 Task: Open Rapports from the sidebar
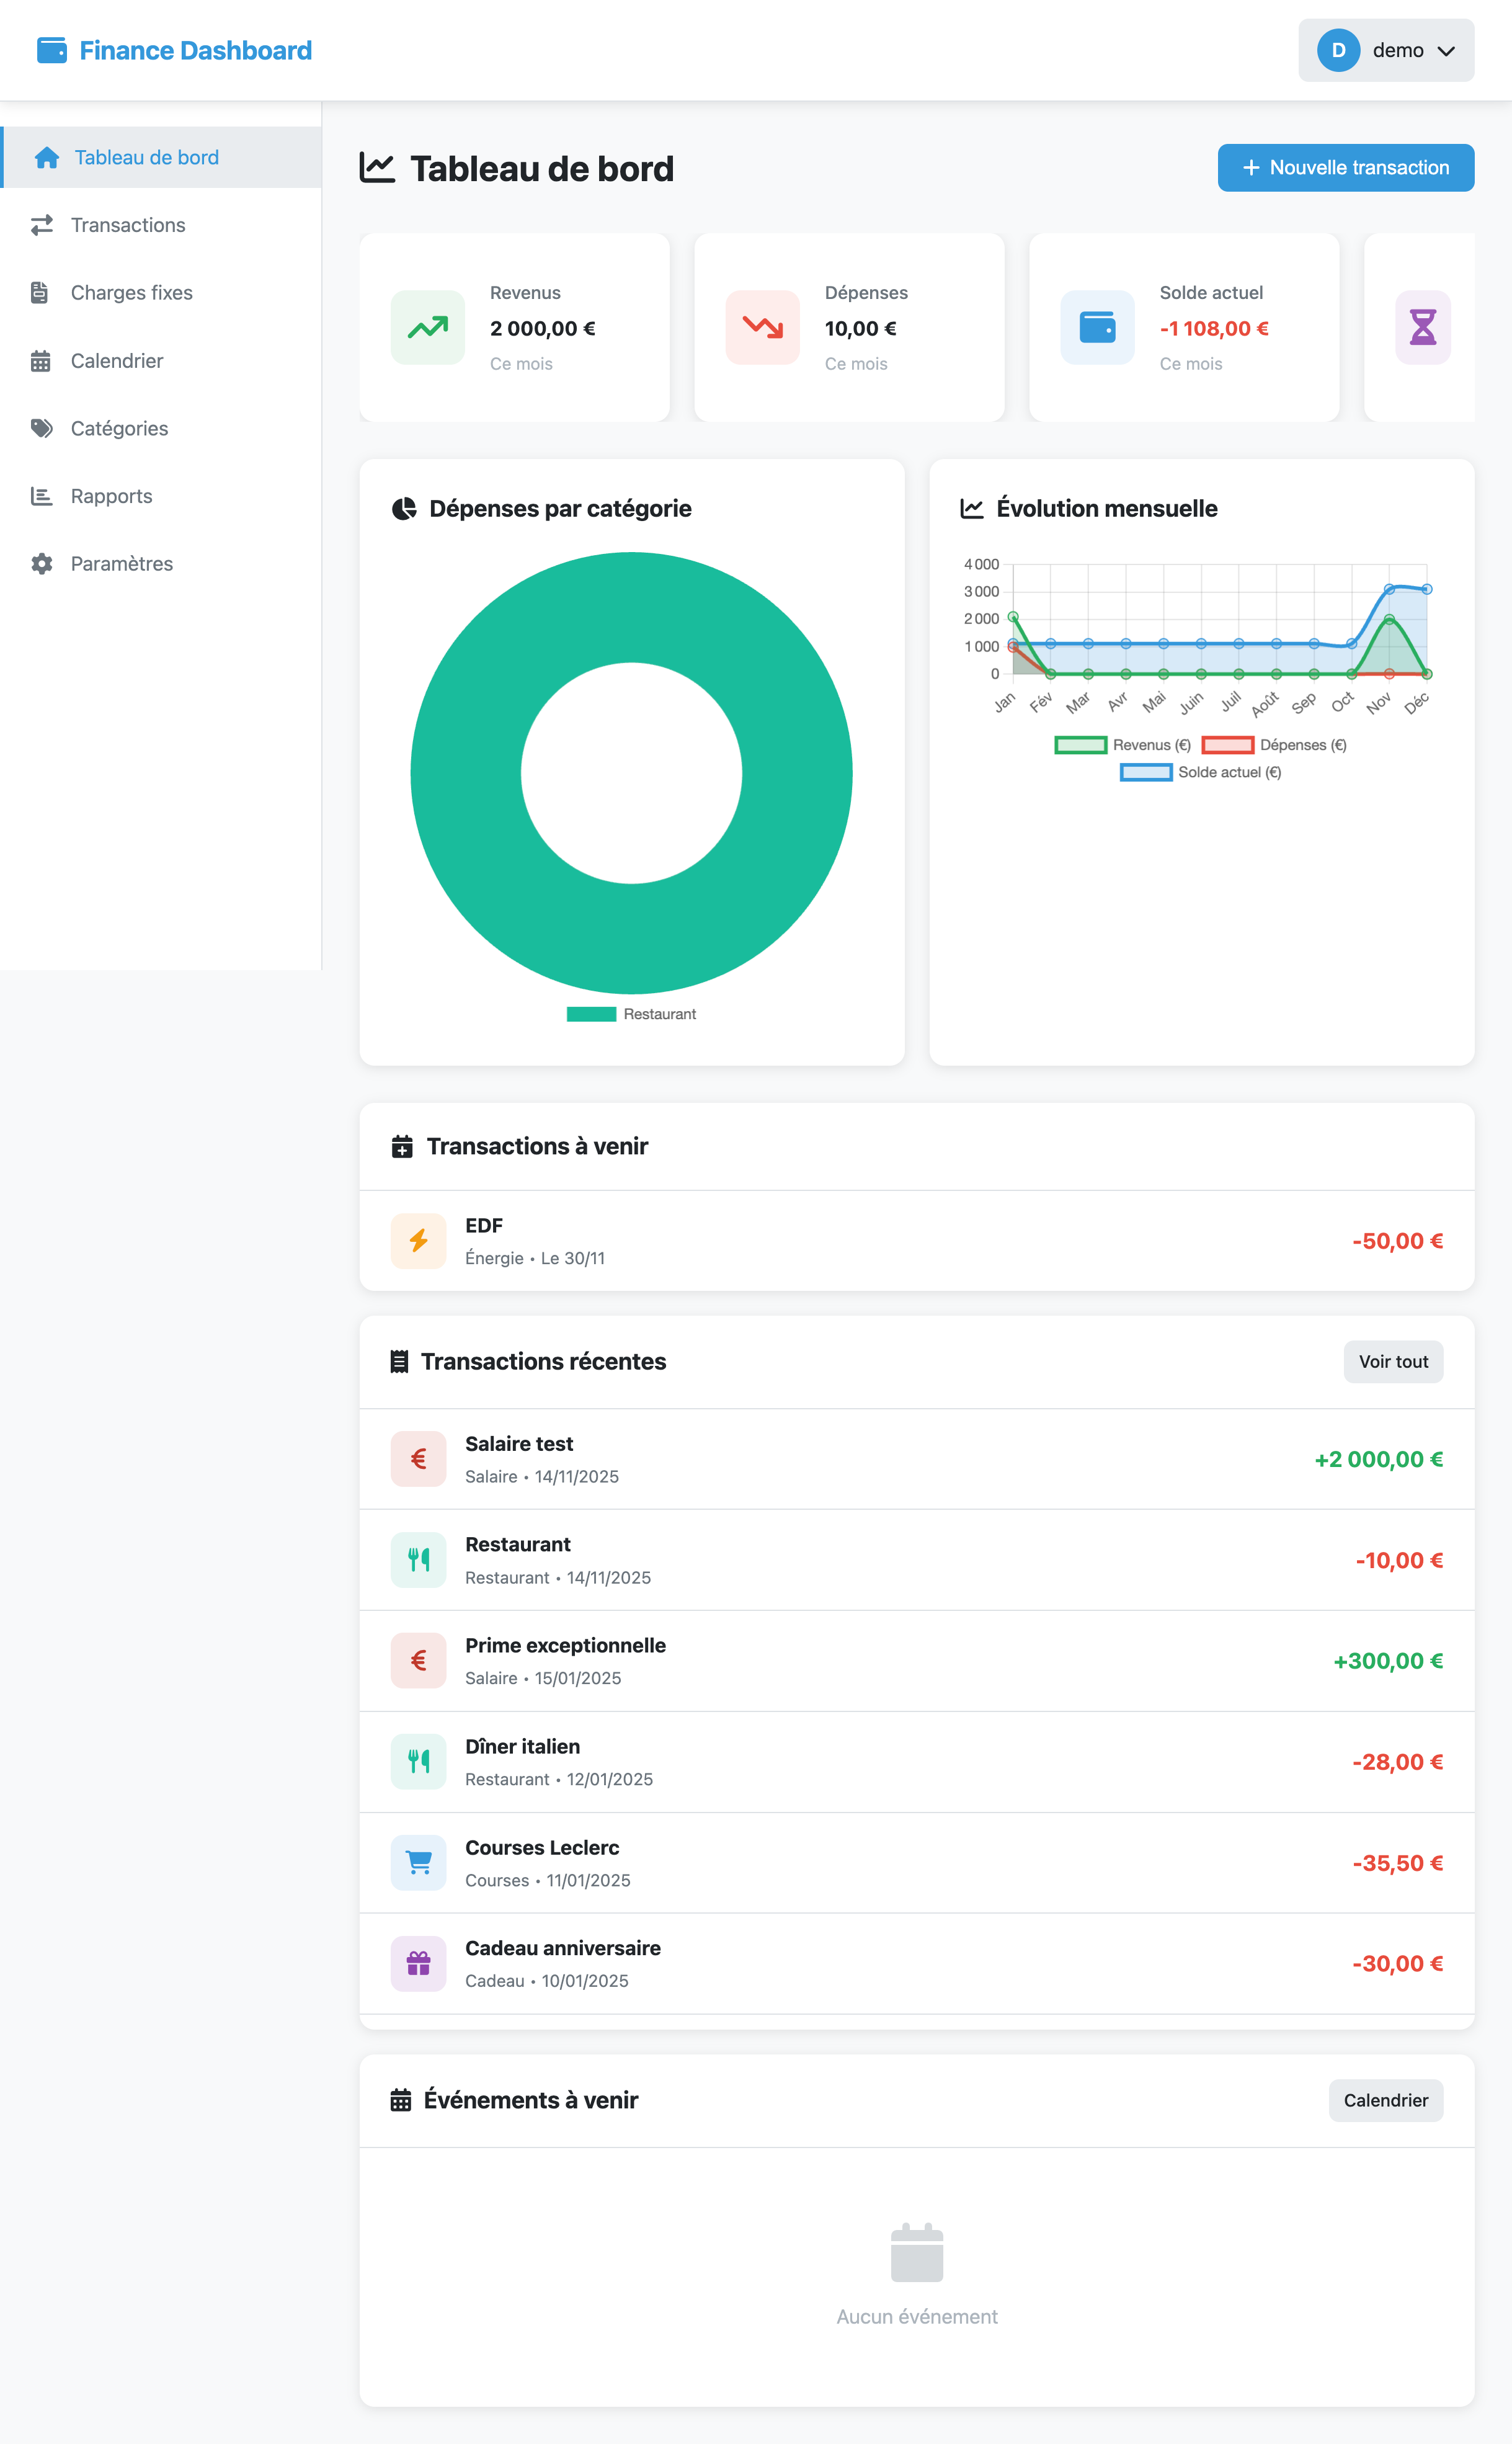111,495
